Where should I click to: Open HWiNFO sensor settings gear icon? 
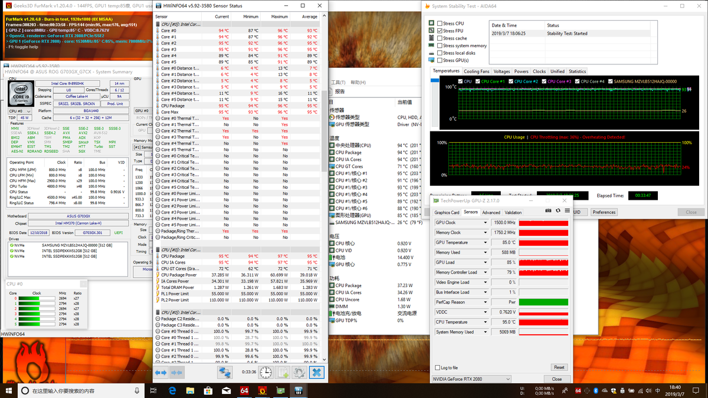tap(300, 373)
